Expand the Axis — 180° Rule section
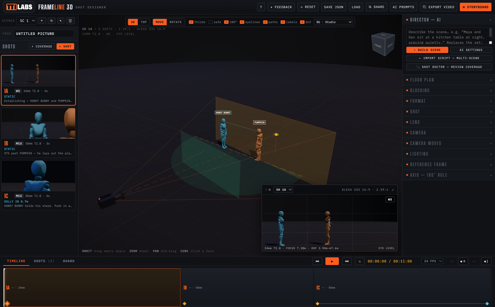The width and height of the screenshot is (495, 307). 449,175
